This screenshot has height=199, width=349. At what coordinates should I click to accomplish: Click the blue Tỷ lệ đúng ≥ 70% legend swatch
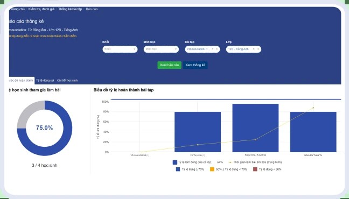coord(178,169)
